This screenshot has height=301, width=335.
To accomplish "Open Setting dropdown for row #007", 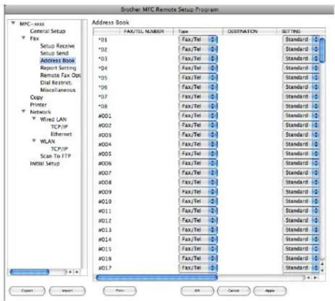I will pos(301,173).
